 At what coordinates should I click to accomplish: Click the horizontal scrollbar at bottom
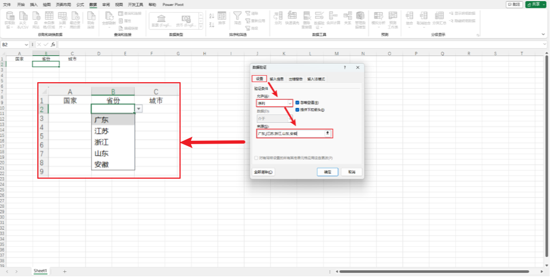click(434, 271)
